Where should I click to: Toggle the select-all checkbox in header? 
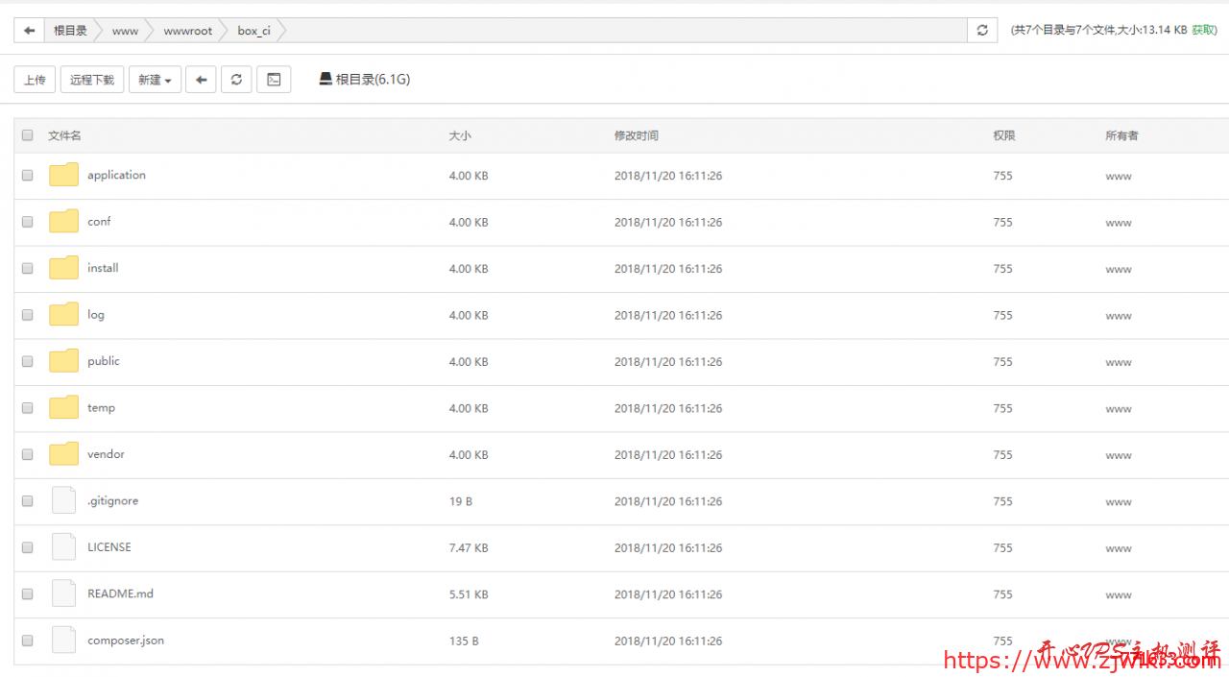point(28,135)
